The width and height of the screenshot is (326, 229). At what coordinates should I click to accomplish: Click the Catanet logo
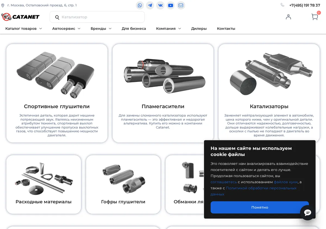(20, 17)
